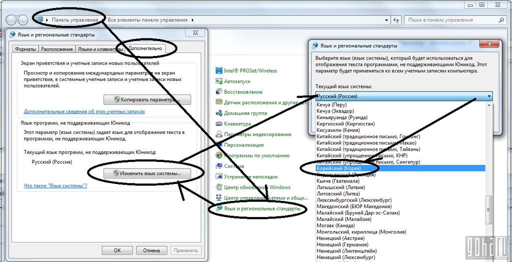Click Копировать параметры button

pyautogui.click(x=147, y=99)
